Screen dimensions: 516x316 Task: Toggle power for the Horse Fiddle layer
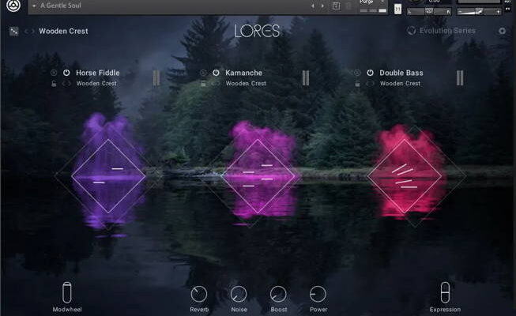(x=66, y=73)
